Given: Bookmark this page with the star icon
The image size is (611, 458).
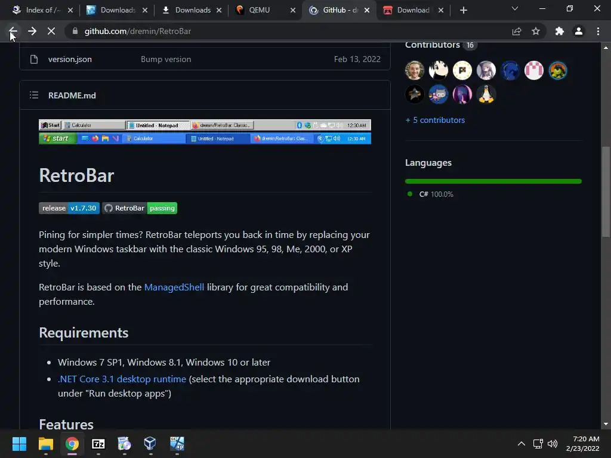Looking at the screenshot, I should click(x=536, y=31).
